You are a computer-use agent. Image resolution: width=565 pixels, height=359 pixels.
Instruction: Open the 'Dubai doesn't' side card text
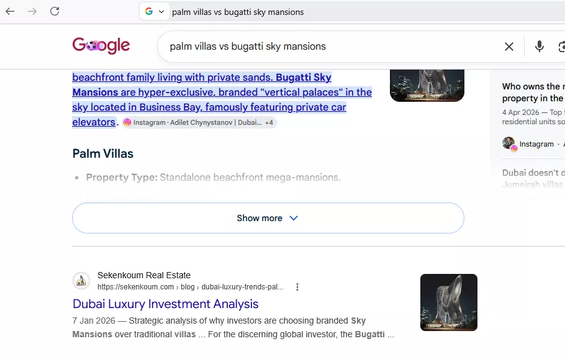tap(533, 178)
